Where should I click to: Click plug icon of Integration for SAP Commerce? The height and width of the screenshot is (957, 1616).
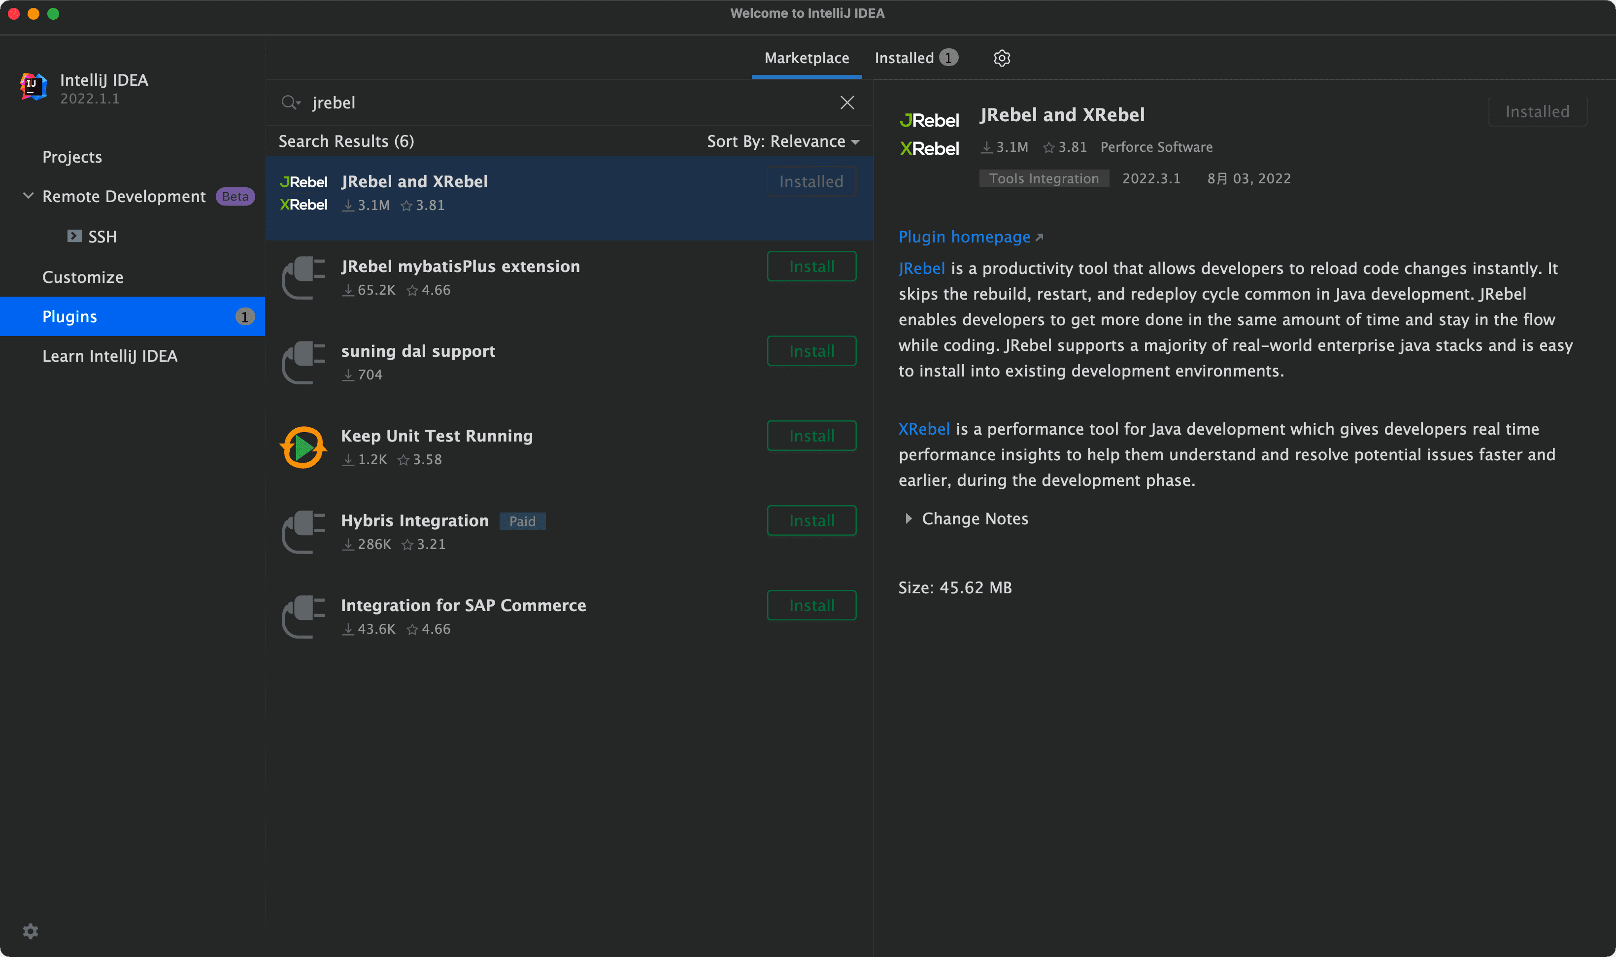pos(303,616)
